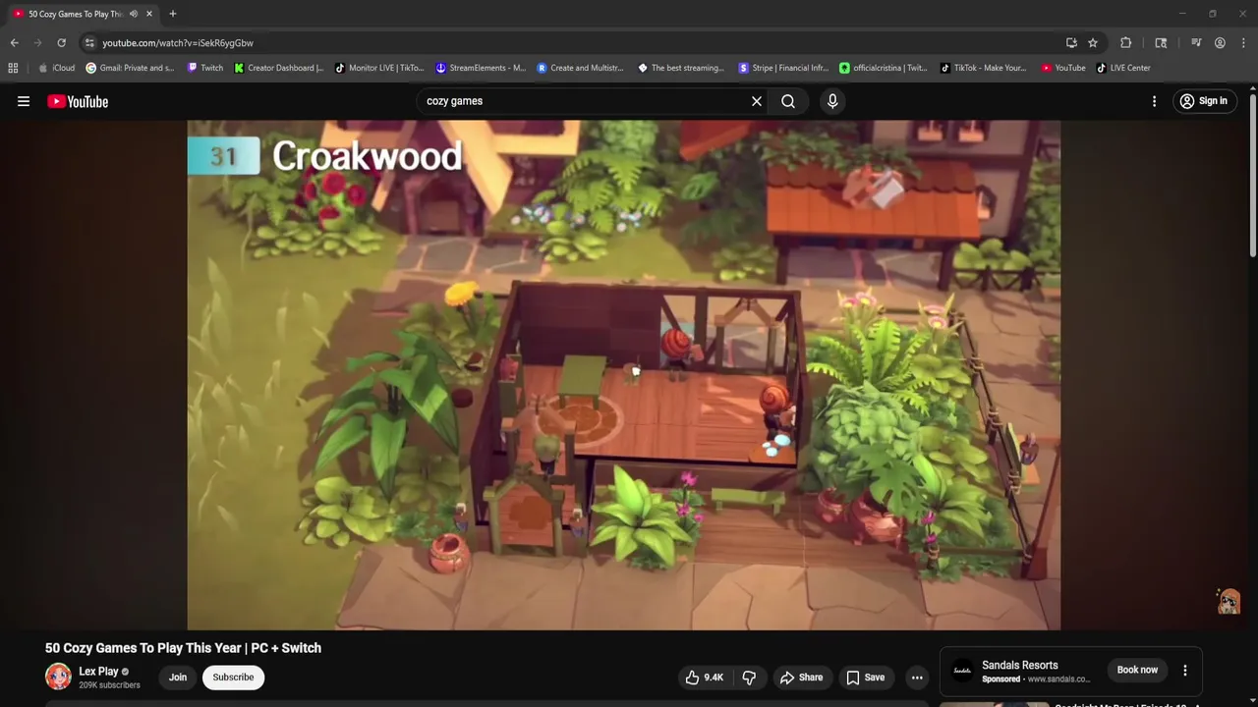Open the Creator Dashboard bookmark

(279, 68)
